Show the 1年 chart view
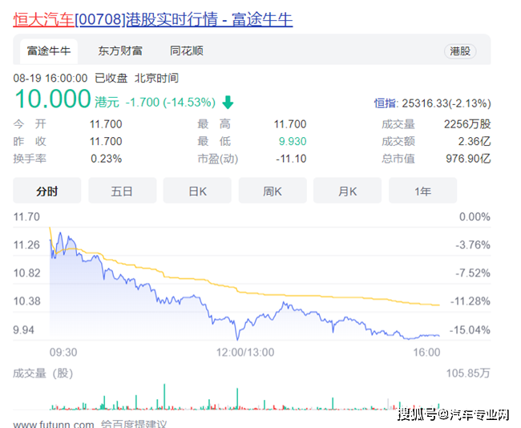 (x=422, y=191)
